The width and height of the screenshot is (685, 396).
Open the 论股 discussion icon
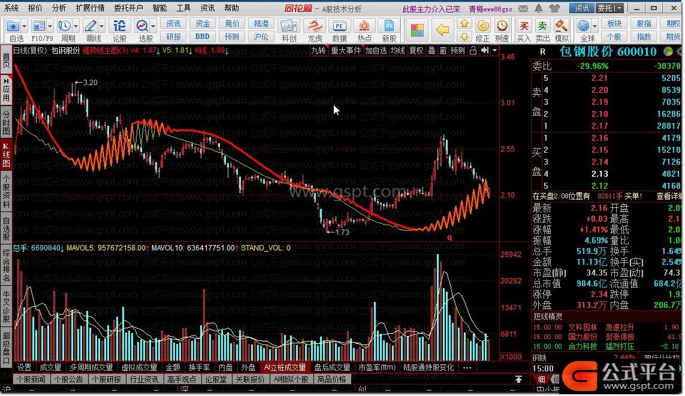(x=119, y=26)
